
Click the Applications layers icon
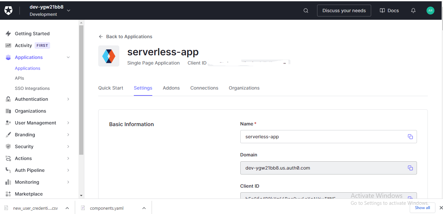coord(8,57)
